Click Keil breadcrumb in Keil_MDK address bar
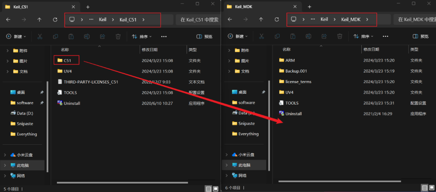Screen dimensions: 436x192 [324, 19]
